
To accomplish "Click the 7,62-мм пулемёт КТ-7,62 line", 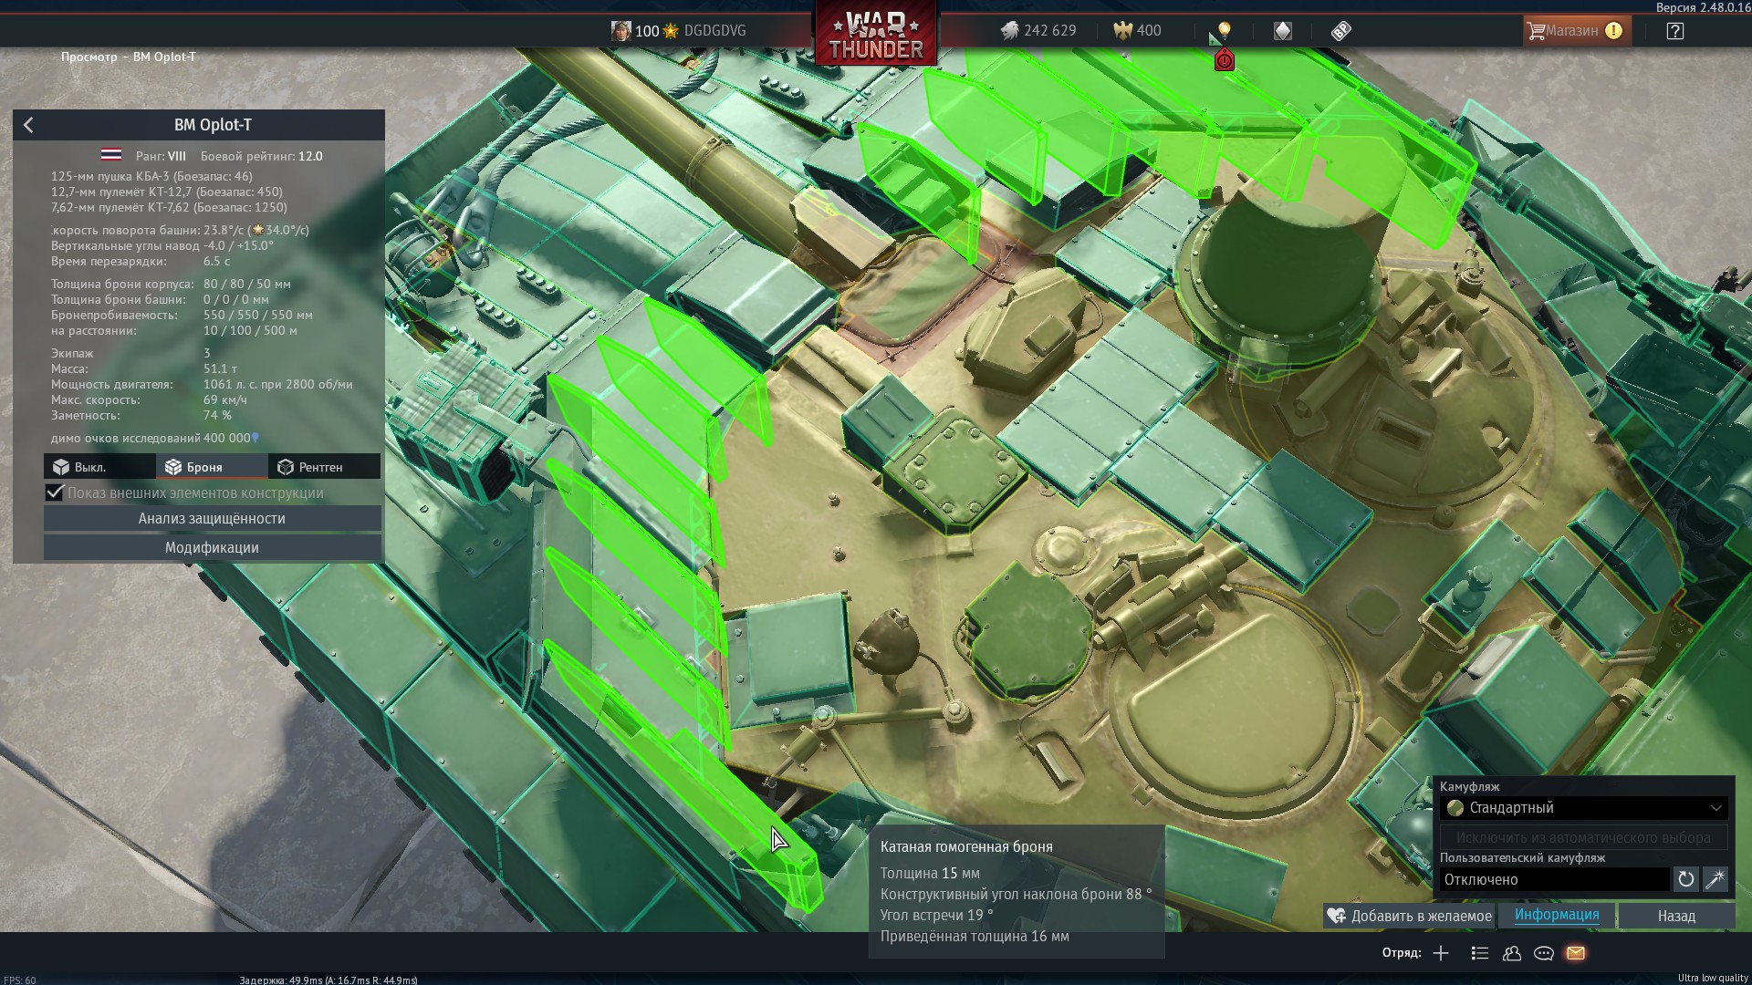I will (x=169, y=207).
